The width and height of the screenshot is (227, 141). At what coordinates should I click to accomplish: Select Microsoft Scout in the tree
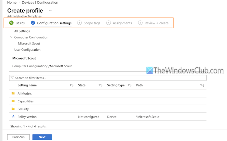pyautogui.click(x=29, y=44)
